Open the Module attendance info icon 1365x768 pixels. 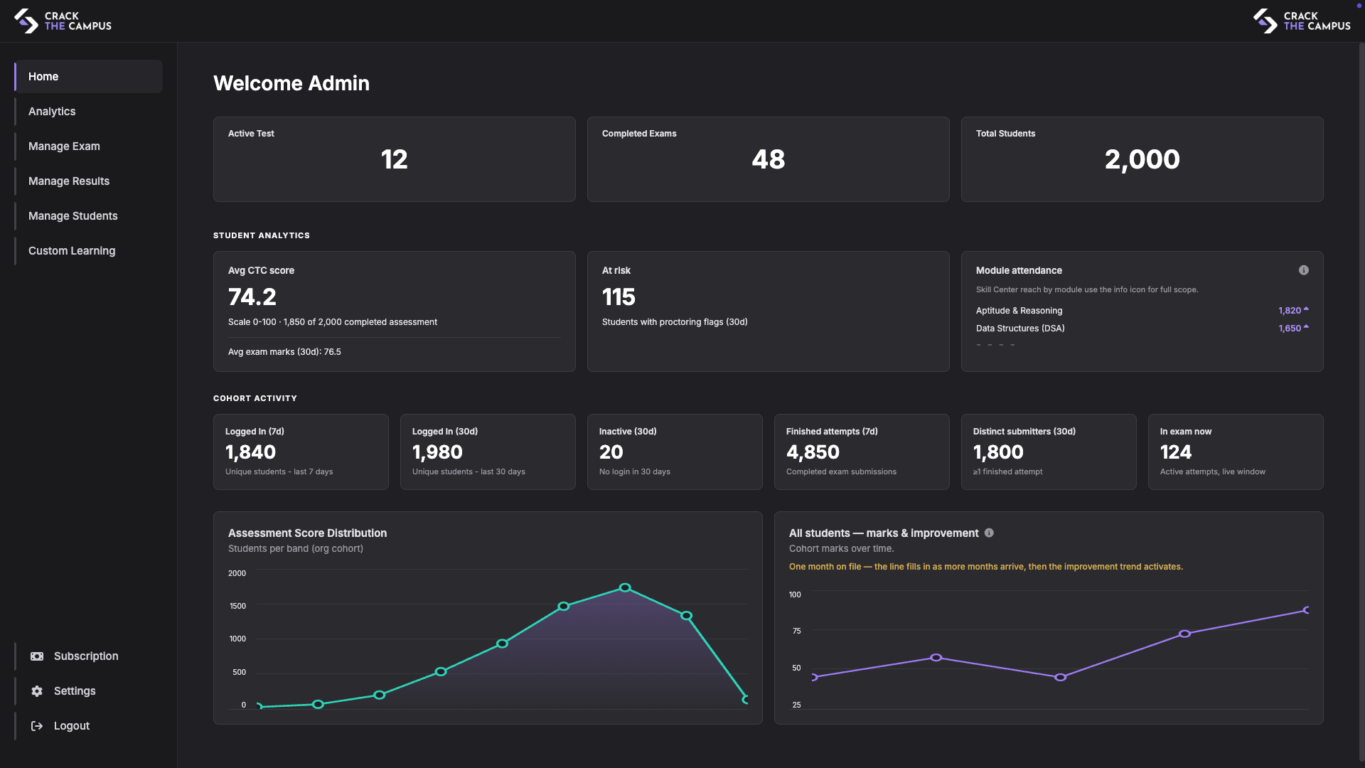[1303, 270]
